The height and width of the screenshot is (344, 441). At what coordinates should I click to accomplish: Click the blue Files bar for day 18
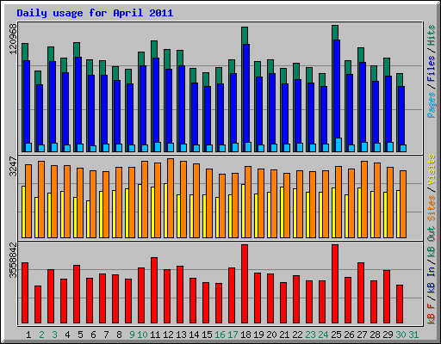tap(246, 93)
